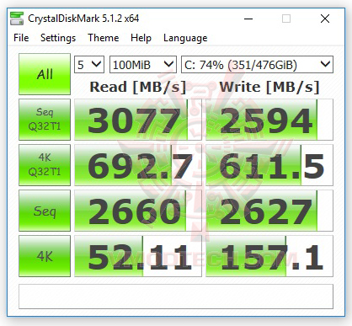This screenshot has height=326, width=352.
Task: Close the CrystalDiskMark window
Action: click(x=325, y=19)
